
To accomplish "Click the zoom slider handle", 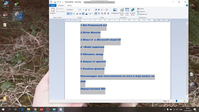I will pos(176,101).
